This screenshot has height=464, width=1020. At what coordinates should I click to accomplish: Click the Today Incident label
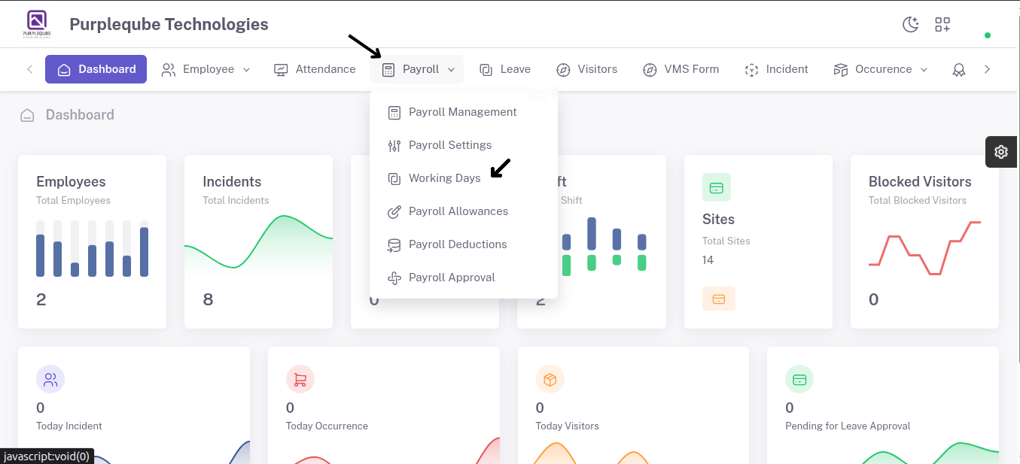(x=69, y=426)
